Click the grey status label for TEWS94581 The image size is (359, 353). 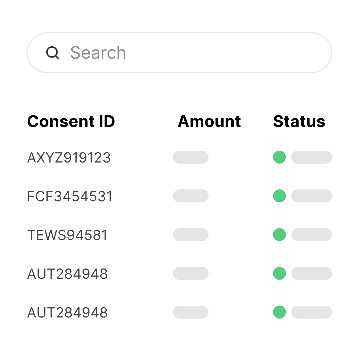pyautogui.click(x=312, y=235)
